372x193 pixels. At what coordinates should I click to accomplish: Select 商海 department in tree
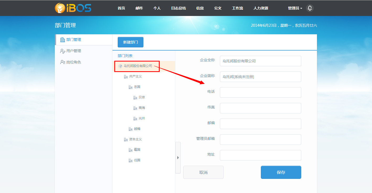pyautogui.click(x=142, y=108)
